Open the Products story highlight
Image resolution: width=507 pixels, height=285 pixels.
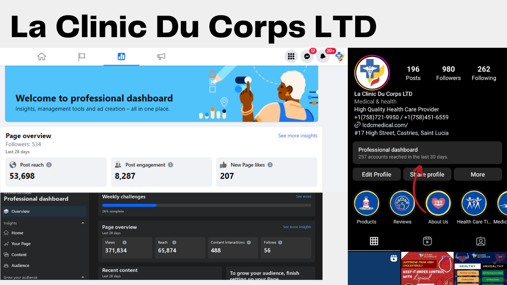(367, 203)
